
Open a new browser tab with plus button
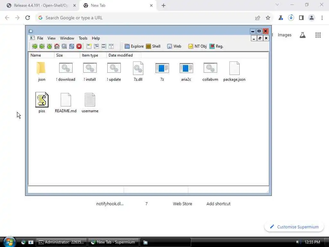(164, 5)
